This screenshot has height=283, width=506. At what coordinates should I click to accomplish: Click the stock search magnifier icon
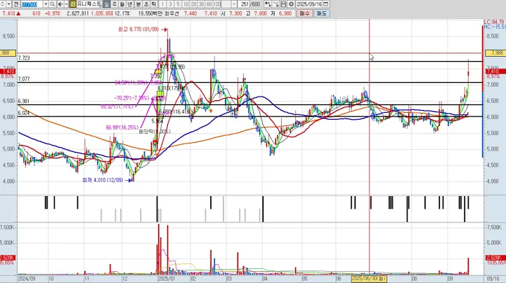[x=52, y=4]
